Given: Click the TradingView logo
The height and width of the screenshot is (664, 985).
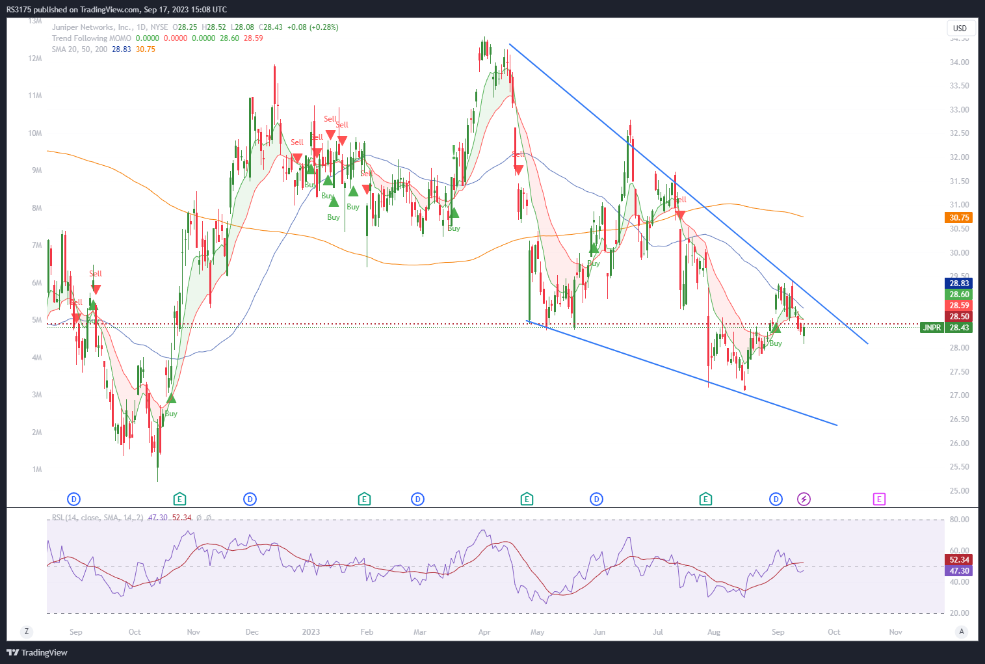Looking at the screenshot, I should (x=37, y=652).
